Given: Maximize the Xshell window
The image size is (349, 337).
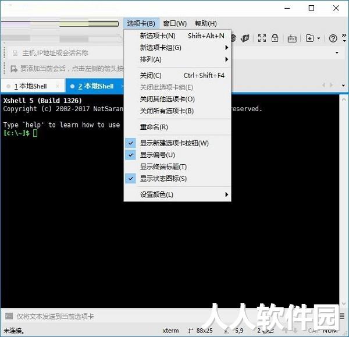Looking at the screenshot, I should point(311,8).
